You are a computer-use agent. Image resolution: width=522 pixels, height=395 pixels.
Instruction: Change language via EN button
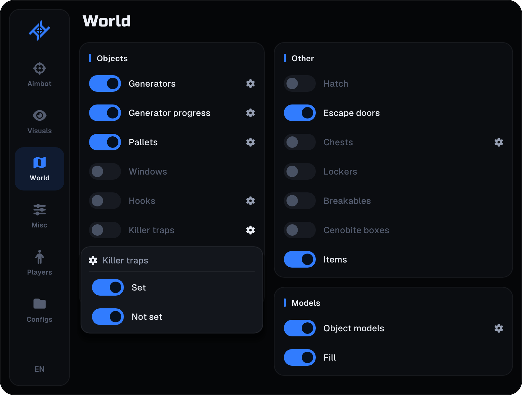tap(39, 369)
